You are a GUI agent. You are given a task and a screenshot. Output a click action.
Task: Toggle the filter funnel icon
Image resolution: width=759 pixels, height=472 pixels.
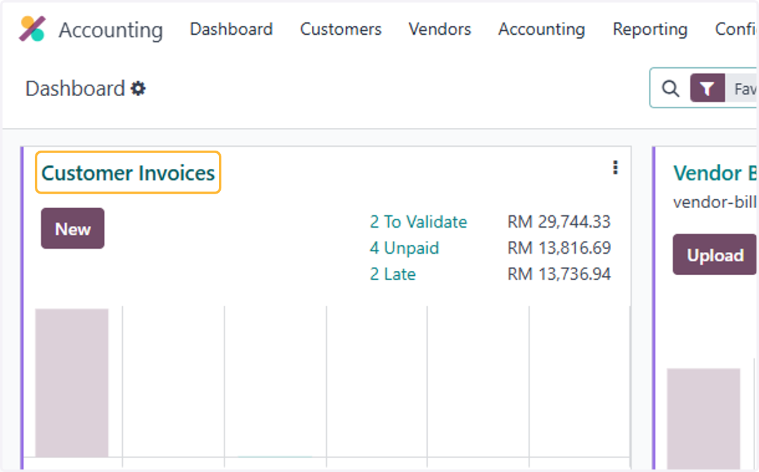(707, 89)
